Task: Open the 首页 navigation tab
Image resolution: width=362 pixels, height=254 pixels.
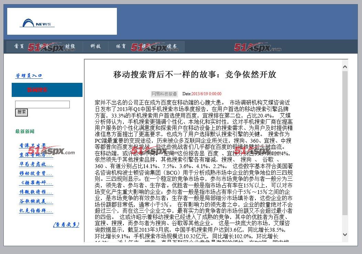Action: click(19, 46)
